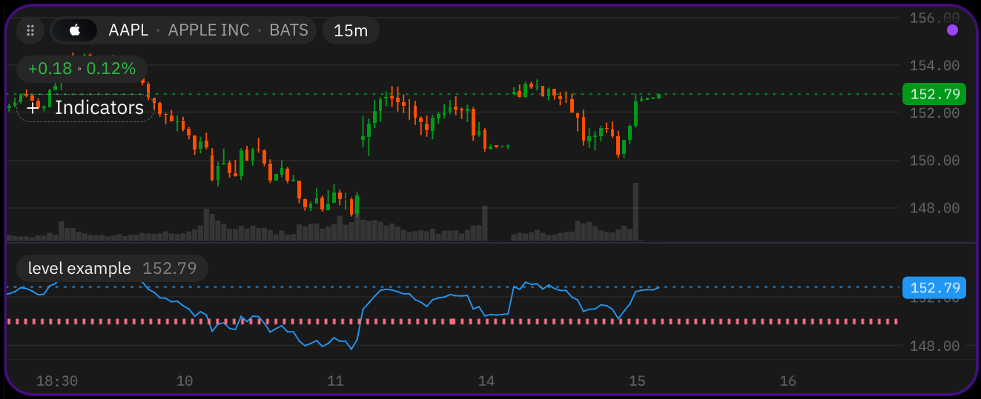Click the date label 10 on time axis
981x399 pixels.
pyautogui.click(x=185, y=380)
